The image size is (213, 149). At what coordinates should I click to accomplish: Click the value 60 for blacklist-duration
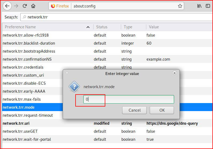point(149,43)
